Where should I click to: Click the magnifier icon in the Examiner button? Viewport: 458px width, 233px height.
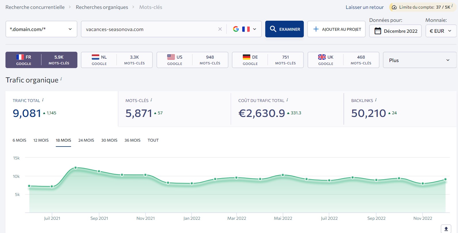(273, 29)
